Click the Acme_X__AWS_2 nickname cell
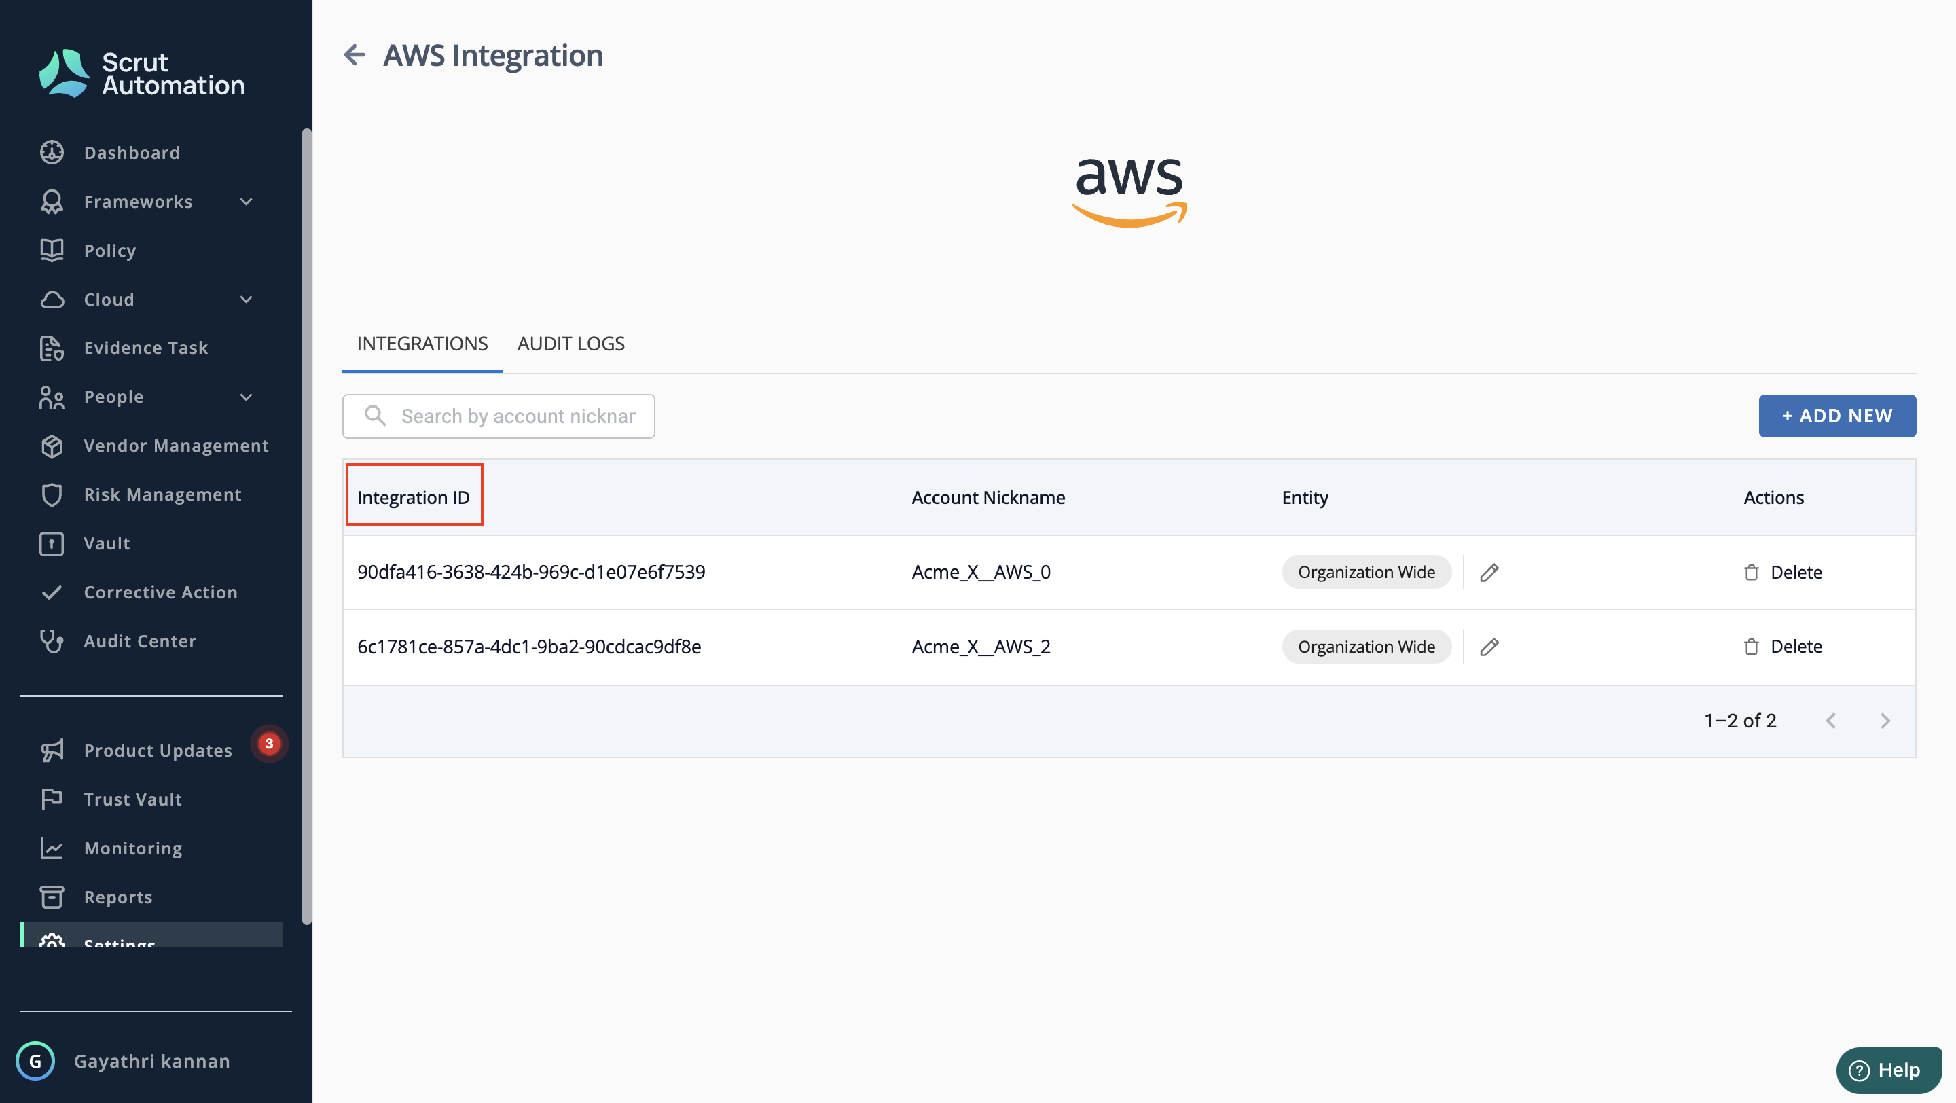The height and width of the screenshot is (1103, 1956). pyautogui.click(x=980, y=646)
